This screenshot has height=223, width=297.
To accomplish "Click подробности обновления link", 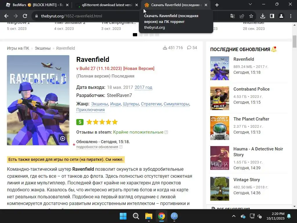I will [x=97, y=147].
